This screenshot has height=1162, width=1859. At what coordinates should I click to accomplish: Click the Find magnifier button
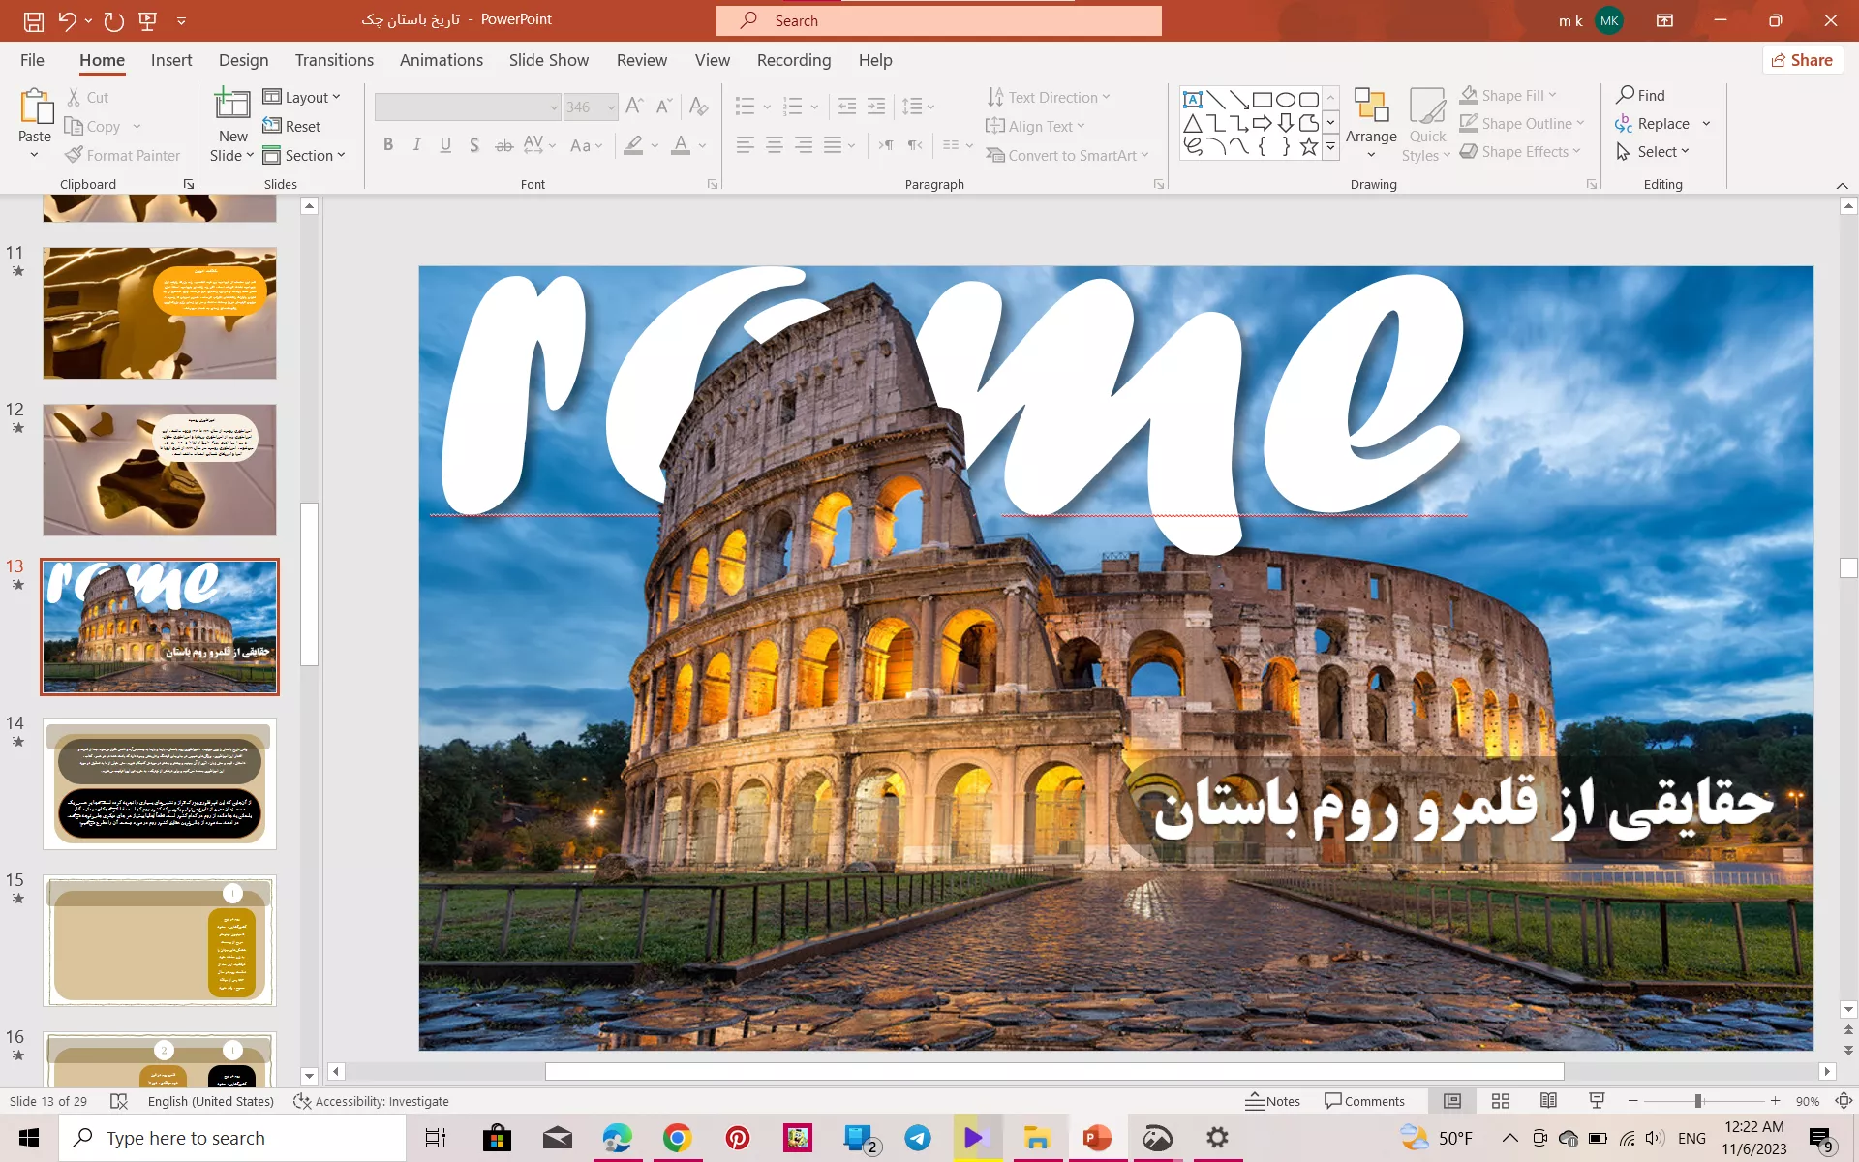coord(1641,95)
